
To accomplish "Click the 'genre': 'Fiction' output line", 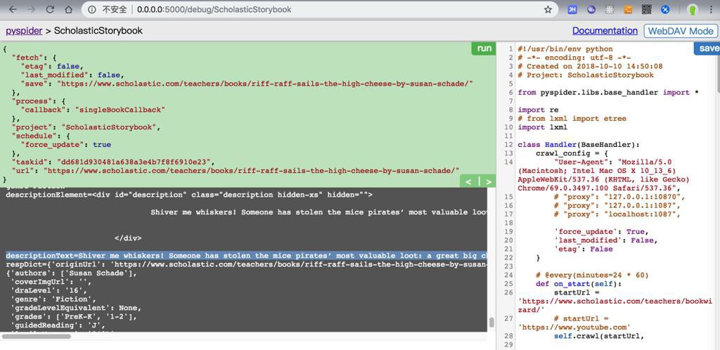I will (55, 299).
